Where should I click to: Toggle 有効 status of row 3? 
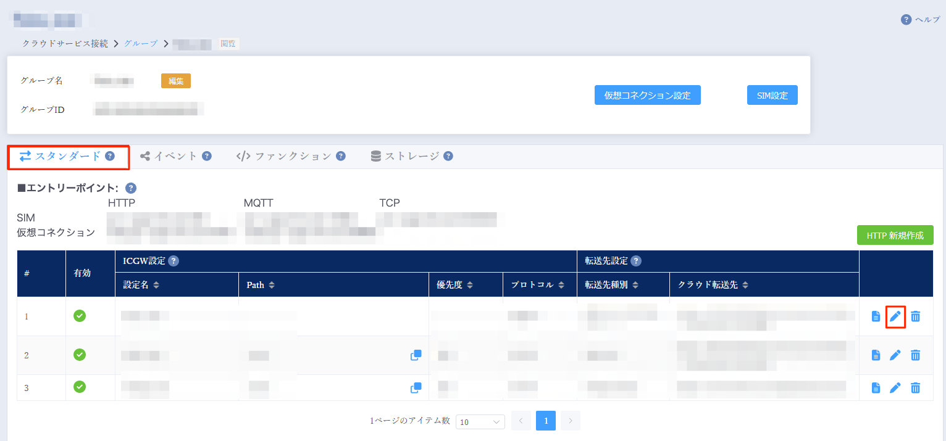tap(78, 388)
